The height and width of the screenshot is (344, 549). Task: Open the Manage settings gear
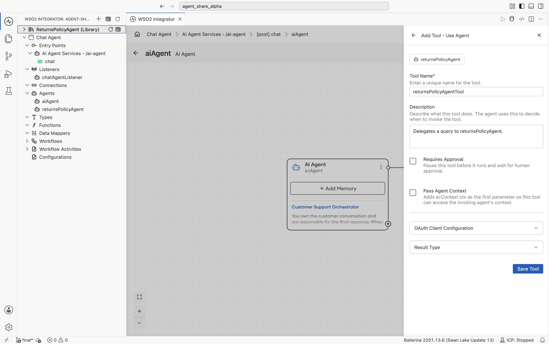tap(9, 327)
